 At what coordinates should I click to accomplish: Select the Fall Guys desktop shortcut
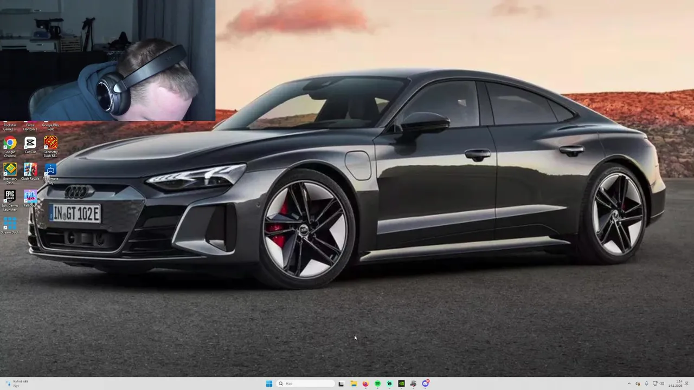(x=30, y=199)
